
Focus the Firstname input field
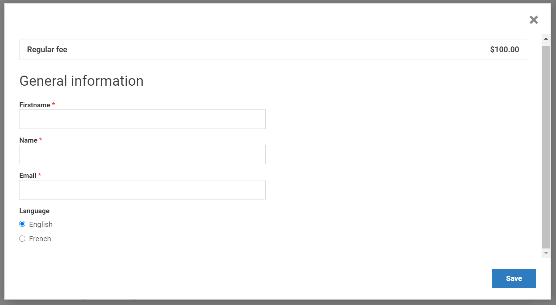142,119
